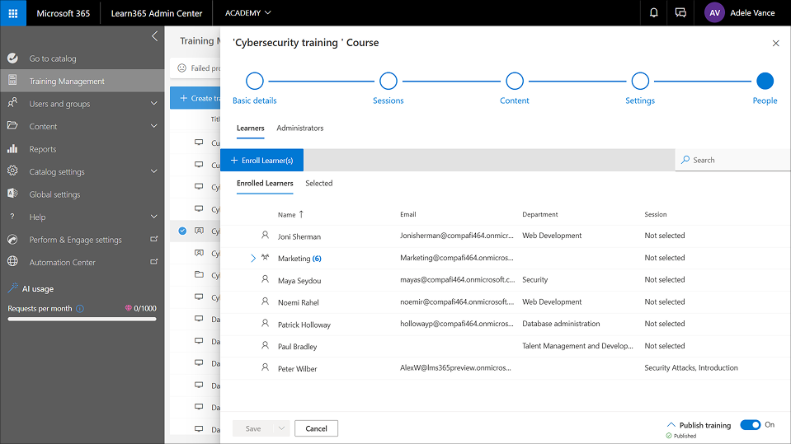Click Joni Sherman's user icon
This screenshot has height=444, width=791.
(265, 236)
